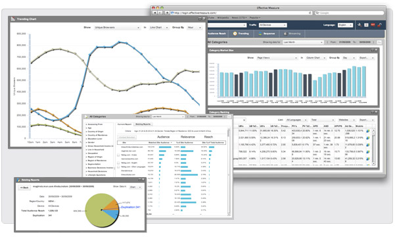The height and width of the screenshot is (237, 395).
Task: Click the white document icon in header
Action: click(x=366, y=25)
